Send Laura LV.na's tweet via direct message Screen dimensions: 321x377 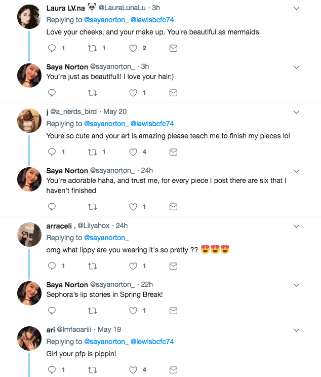pos(173,48)
